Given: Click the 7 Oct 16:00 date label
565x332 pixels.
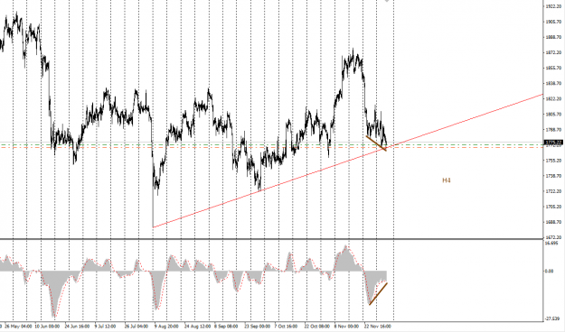Looking at the screenshot, I should pyautogui.click(x=286, y=327).
